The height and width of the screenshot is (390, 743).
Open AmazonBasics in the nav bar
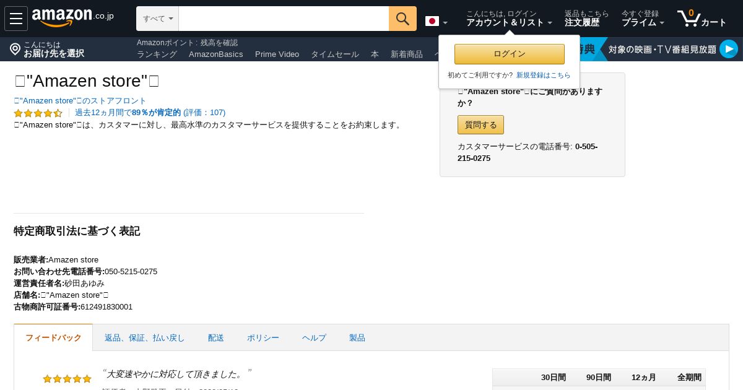[x=216, y=54]
